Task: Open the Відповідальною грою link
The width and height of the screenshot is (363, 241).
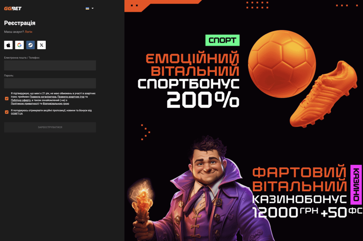Action: click(56, 104)
